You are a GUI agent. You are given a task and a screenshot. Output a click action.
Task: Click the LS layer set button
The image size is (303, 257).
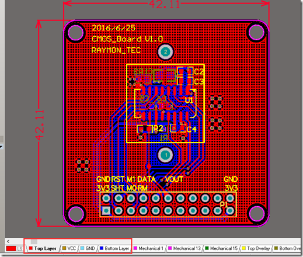[x=19, y=249]
